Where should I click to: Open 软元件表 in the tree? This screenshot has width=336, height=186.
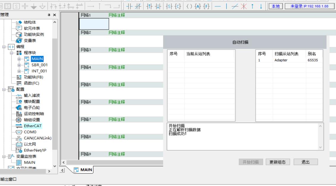pos(32,28)
